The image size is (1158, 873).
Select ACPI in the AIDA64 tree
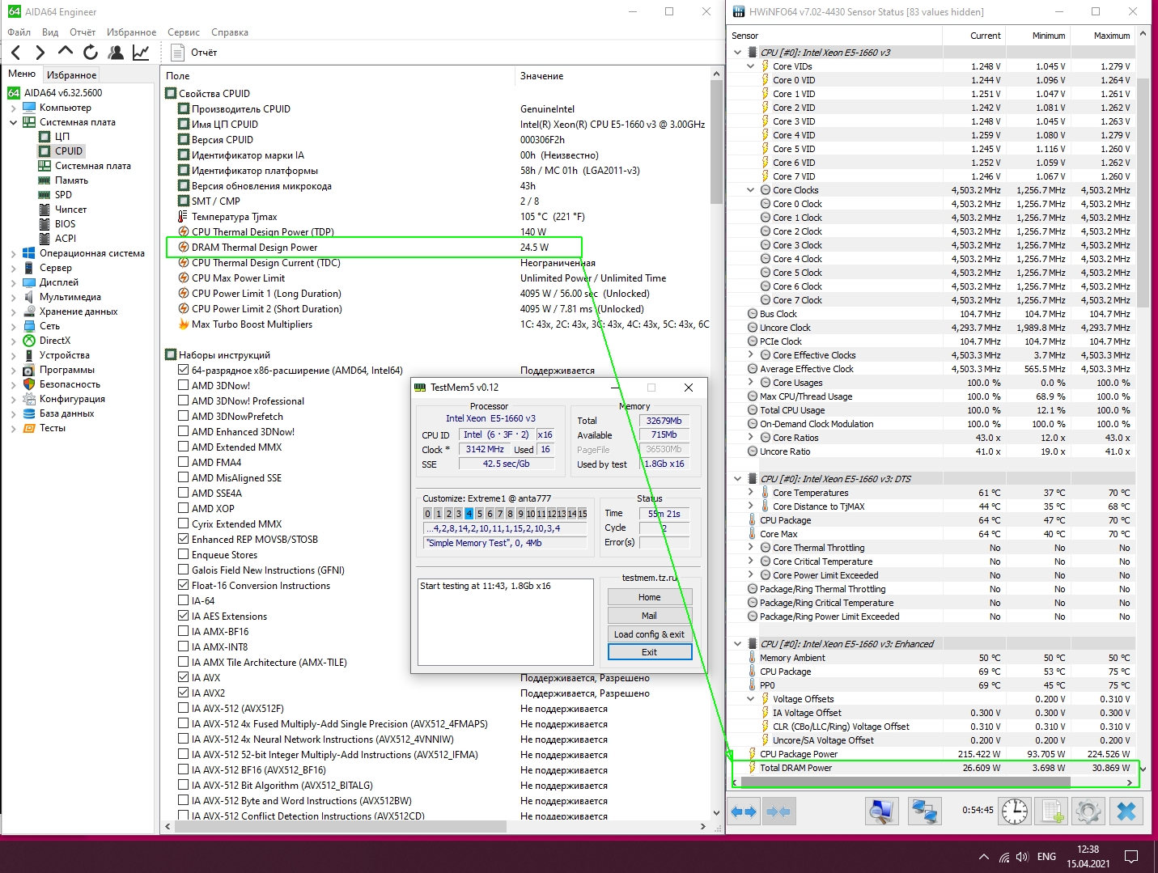(x=66, y=239)
